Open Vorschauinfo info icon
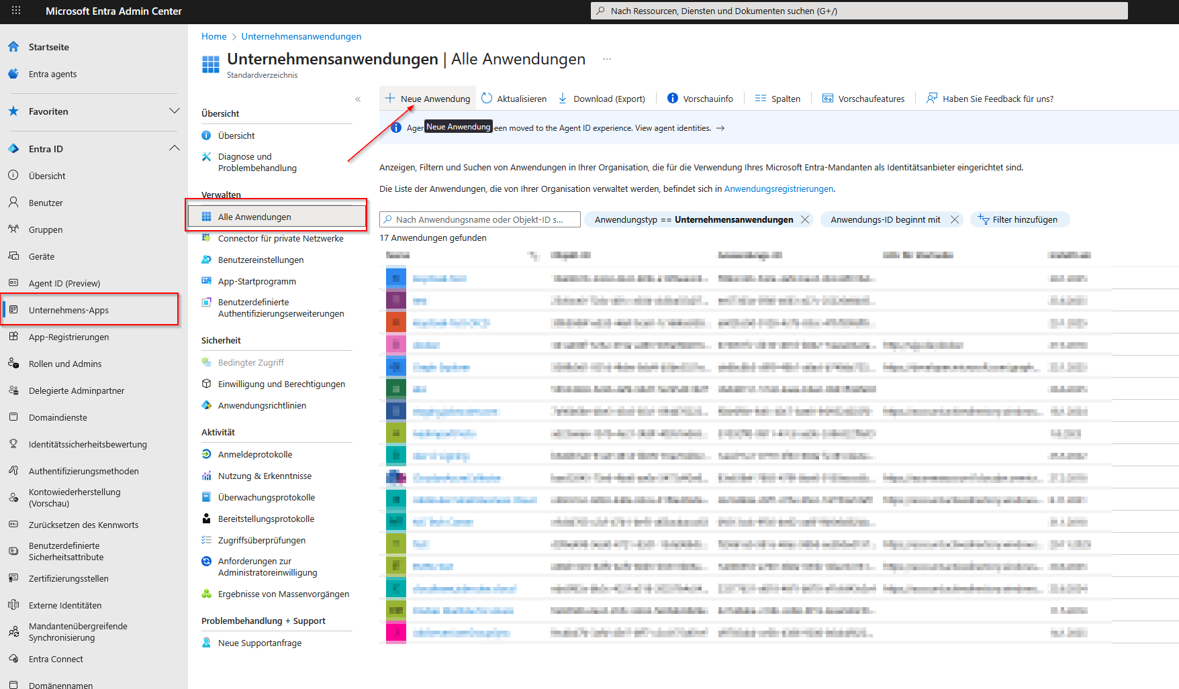1179x689 pixels. click(672, 99)
